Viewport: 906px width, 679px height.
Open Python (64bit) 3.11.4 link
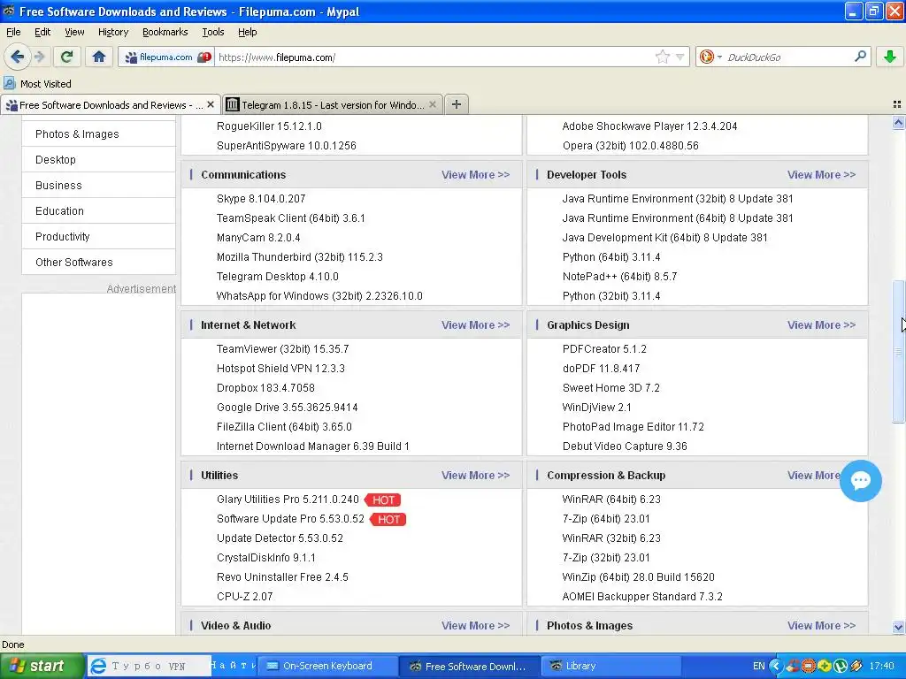click(x=610, y=257)
